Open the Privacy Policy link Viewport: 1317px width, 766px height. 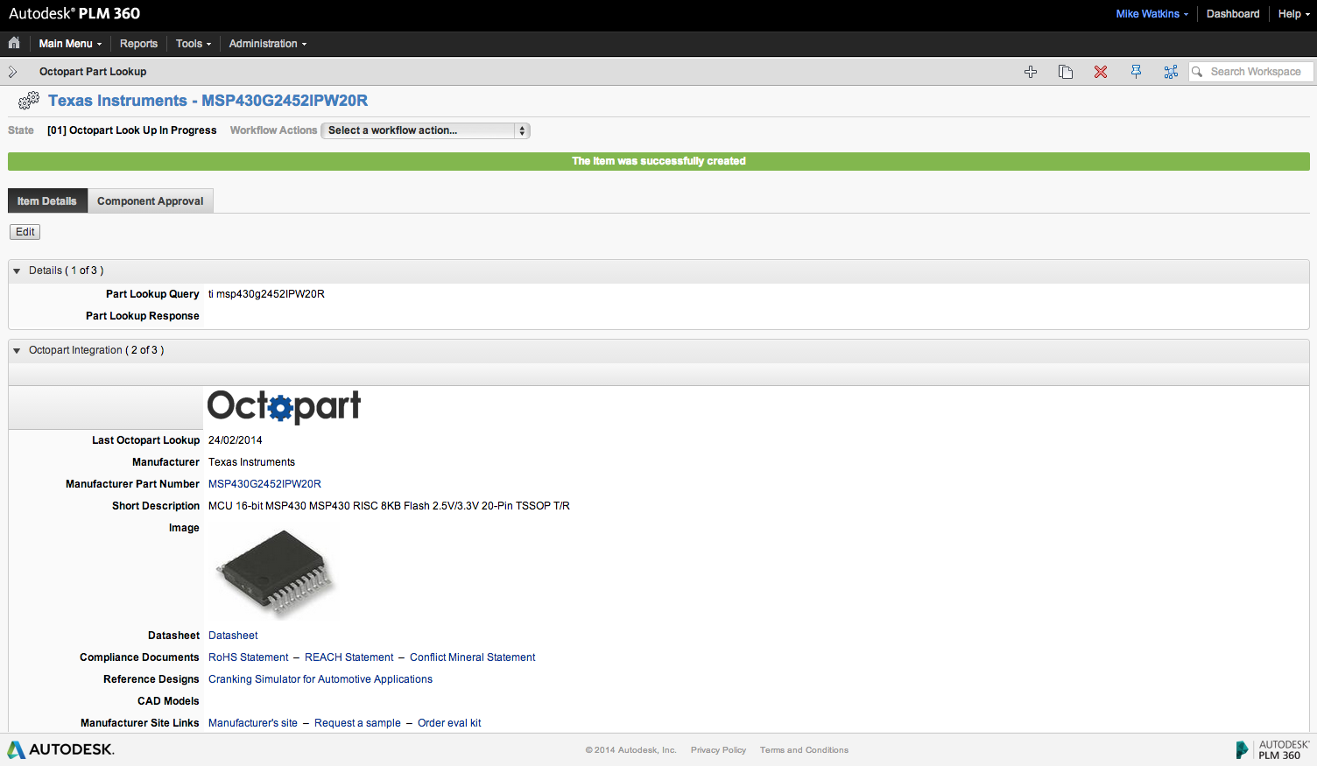click(718, 750)
